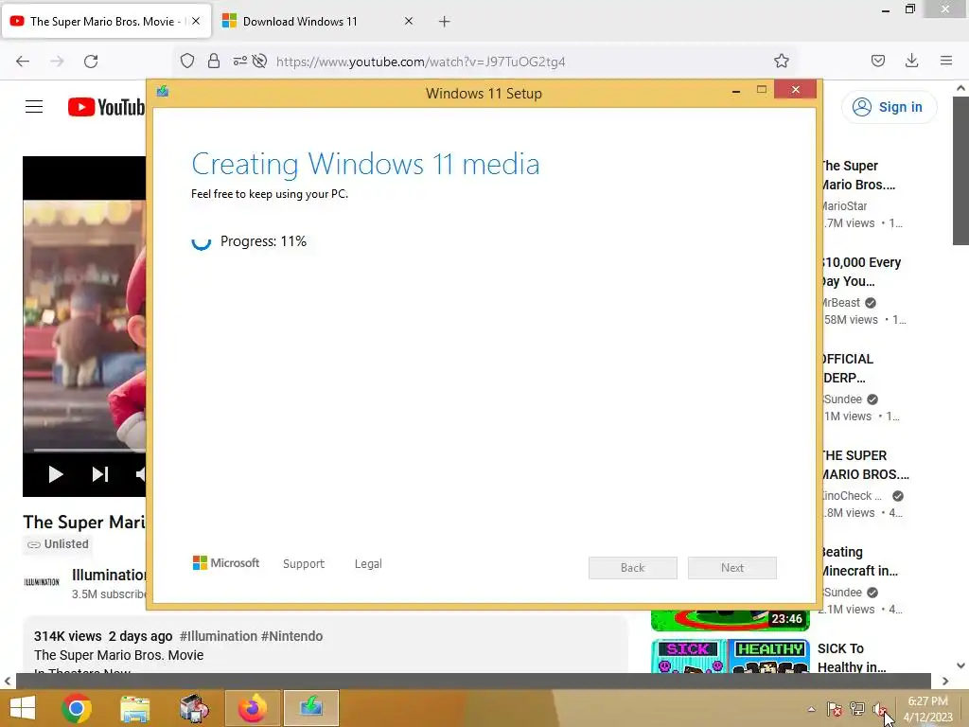Go back in Firefox browser history
Screen dimensions: 969x727
click(x=23, y=62)
